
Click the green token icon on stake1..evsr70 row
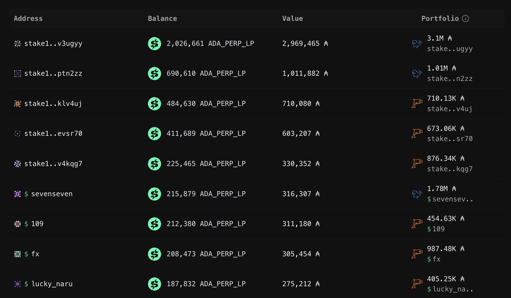pyautogui.click(x=154, y=133)
